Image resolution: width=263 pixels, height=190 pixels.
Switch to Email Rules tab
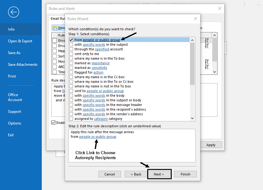tap(58, 19)
